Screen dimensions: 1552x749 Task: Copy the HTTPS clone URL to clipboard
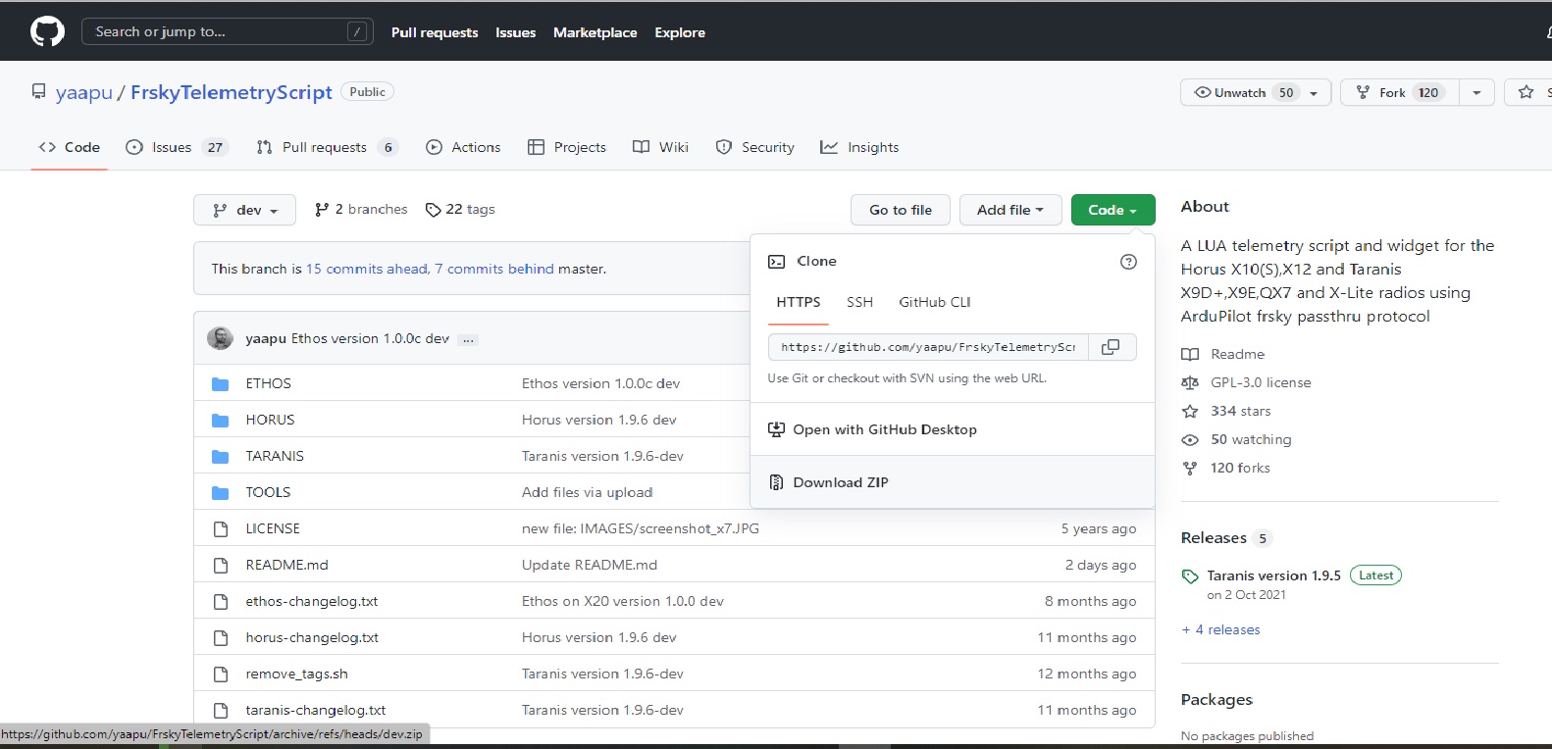point(1111,347)
